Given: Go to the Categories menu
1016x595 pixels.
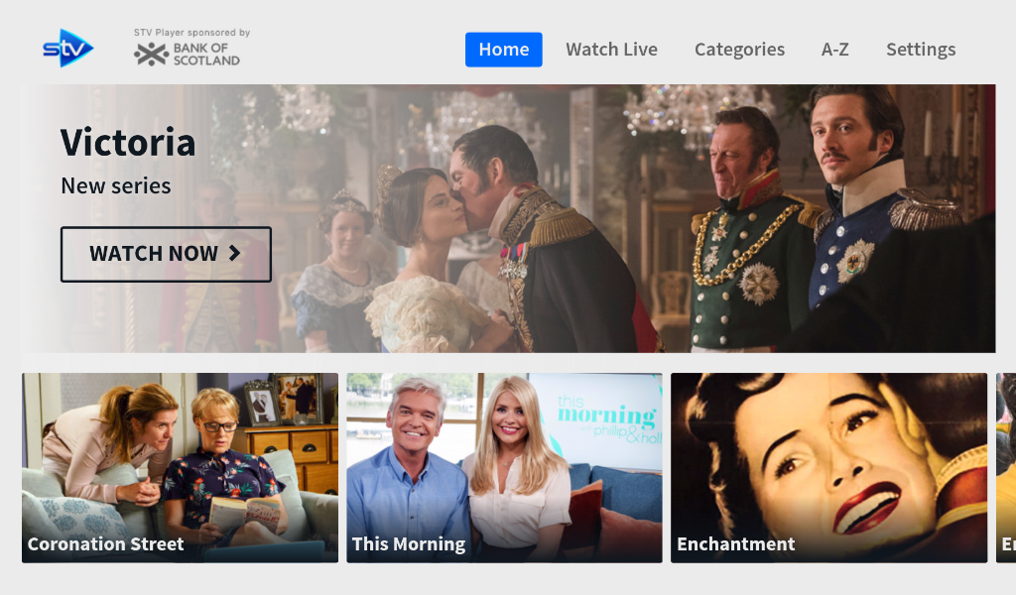Looking at the screenshot, I should [739, 50].
